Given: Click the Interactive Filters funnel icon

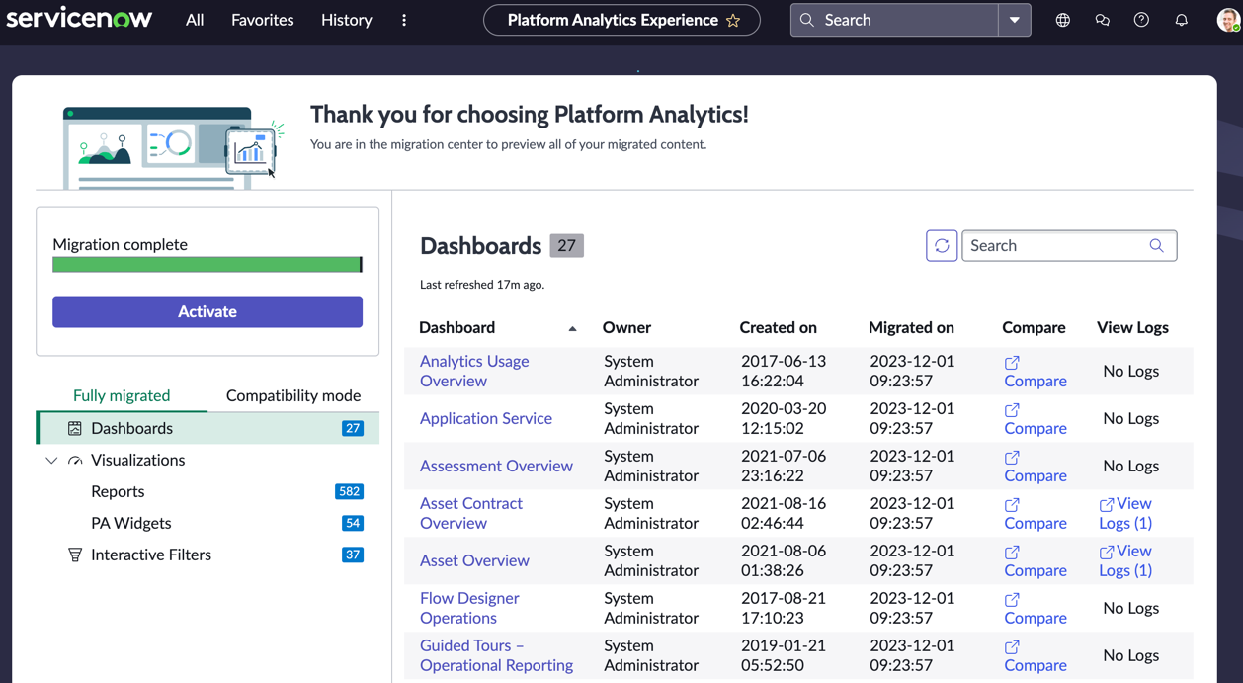Looking at the screenshot, I should point(75,555).
